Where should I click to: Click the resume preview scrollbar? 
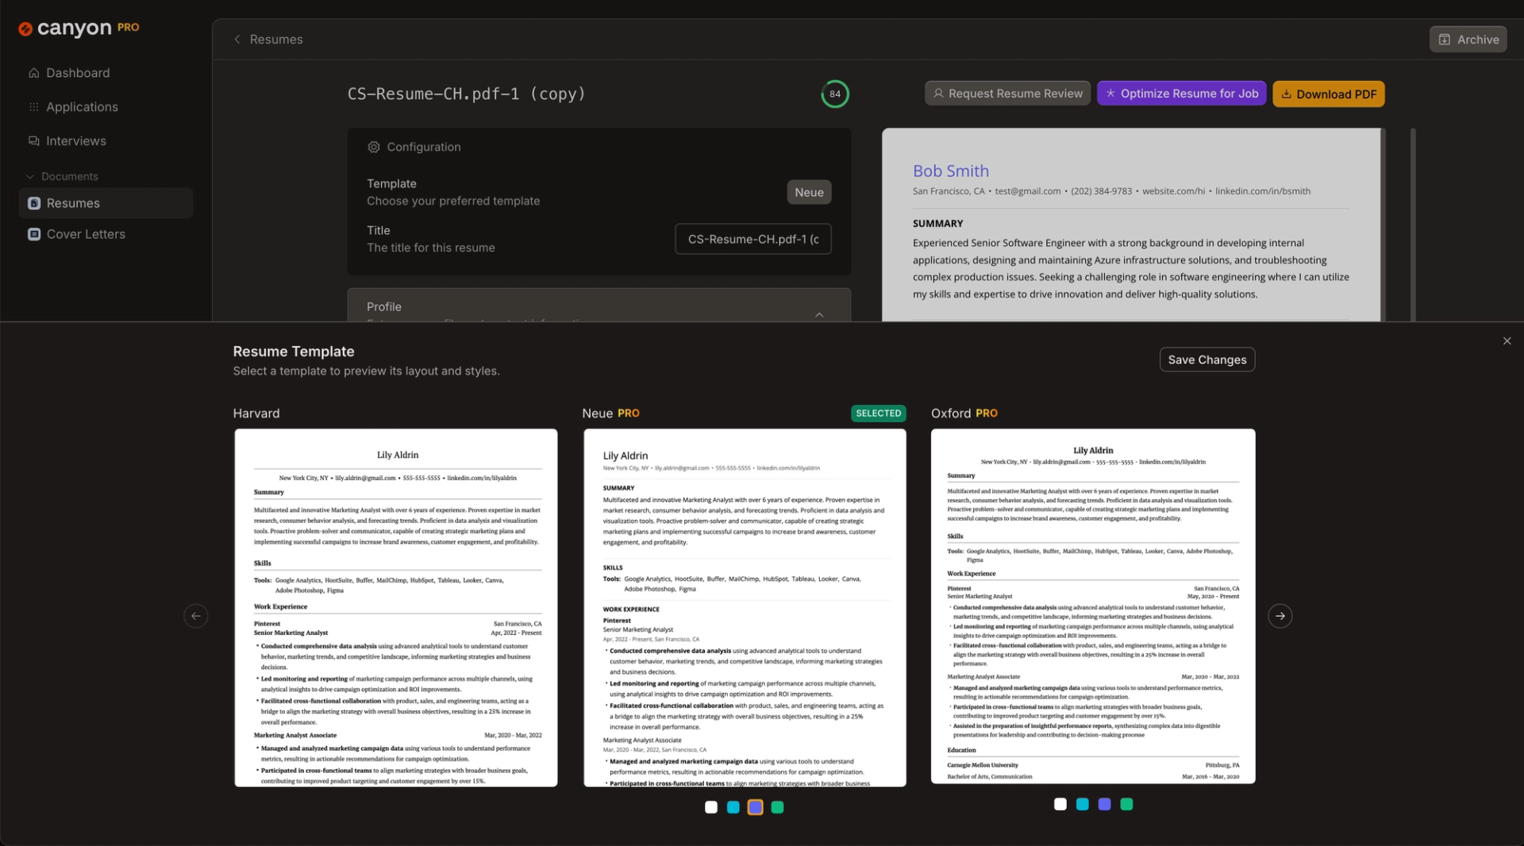tap(1413, 225)
